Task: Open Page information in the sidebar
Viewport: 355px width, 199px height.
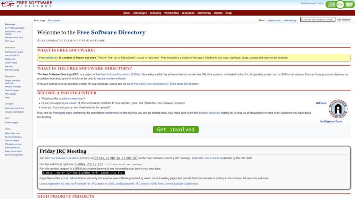Action: (x=14, y=151)
